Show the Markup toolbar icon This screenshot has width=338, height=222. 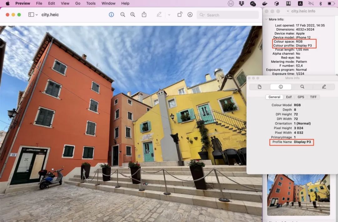(x=190, y=15)
